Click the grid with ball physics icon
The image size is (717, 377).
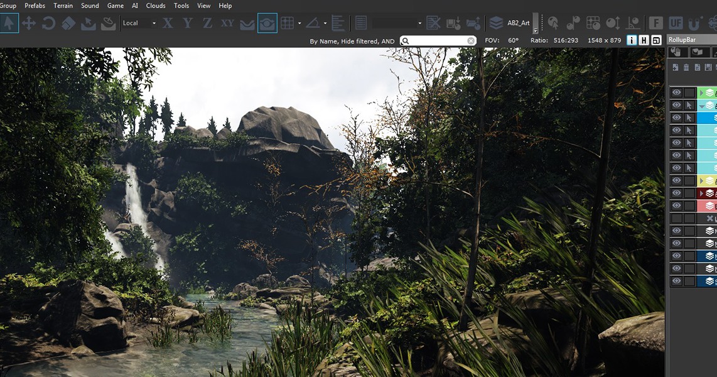point(593,23)
